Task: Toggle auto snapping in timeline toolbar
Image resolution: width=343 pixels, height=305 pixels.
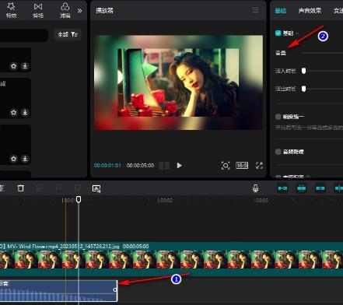Action: (x=301, y=188)
